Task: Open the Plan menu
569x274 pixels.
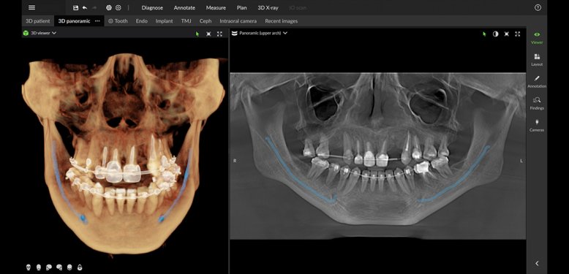Action: [x=241, y=7]
